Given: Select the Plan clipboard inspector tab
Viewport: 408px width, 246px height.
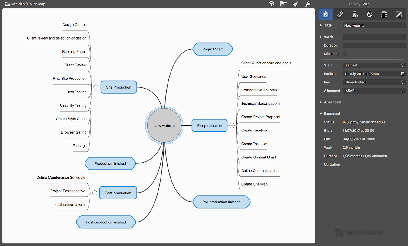Looking at the screenshot, I should (326, 14).
